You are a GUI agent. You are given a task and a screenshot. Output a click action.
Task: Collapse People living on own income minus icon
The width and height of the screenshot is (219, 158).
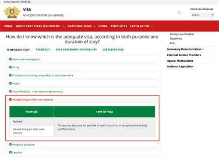pyautogui.click(x=10, y=99)
